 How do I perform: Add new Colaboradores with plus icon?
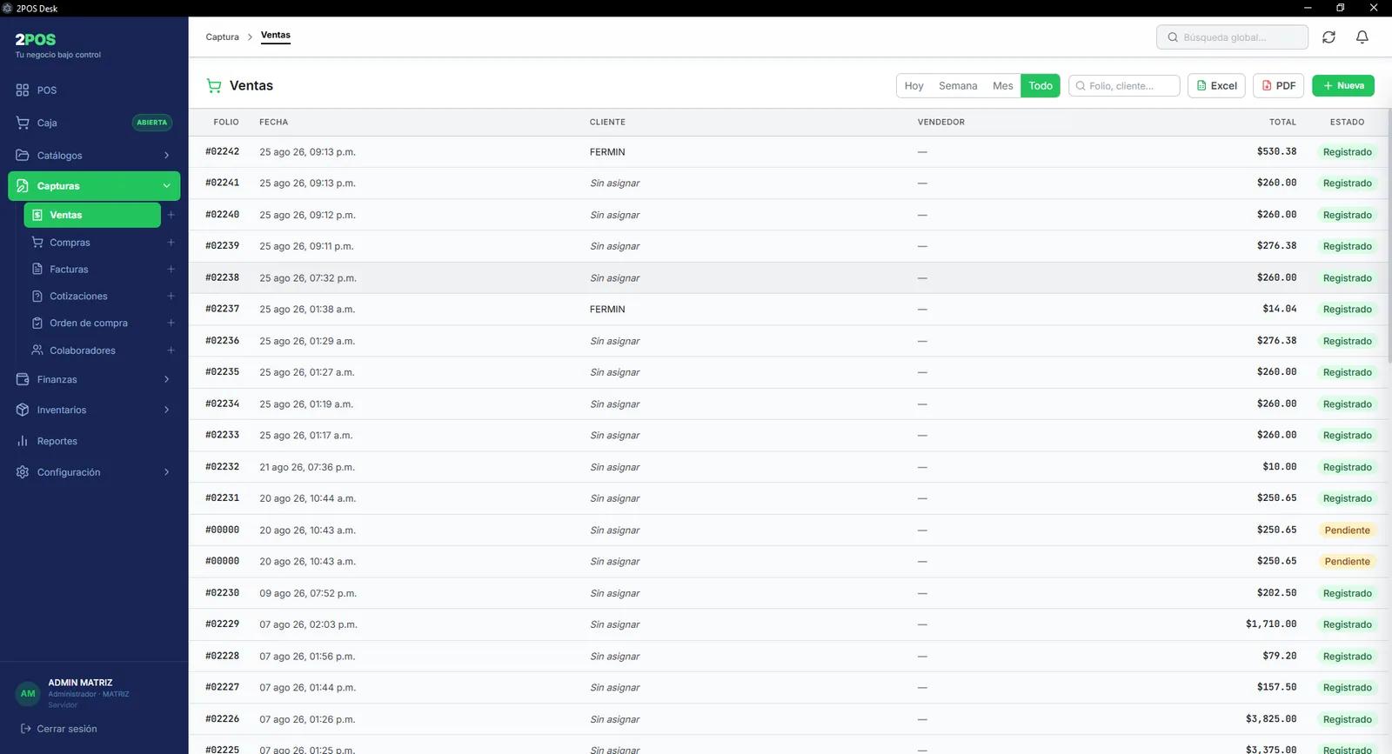[171, 350]
